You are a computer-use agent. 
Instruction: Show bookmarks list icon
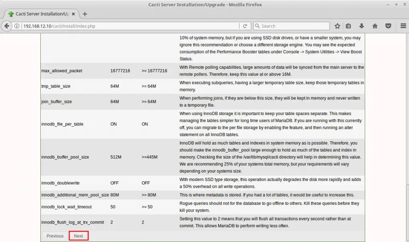click(348, 26)
